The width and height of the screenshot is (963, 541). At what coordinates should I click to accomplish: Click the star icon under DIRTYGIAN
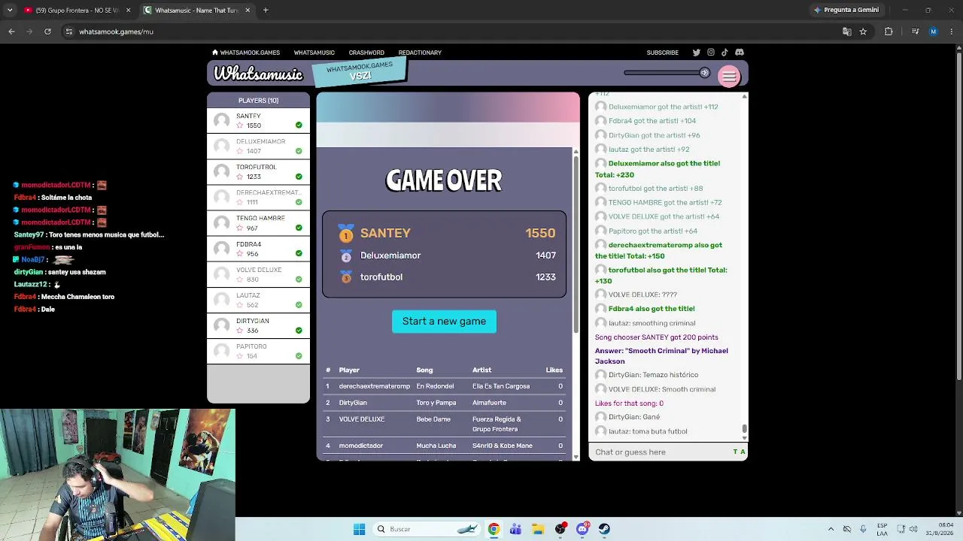240,331
